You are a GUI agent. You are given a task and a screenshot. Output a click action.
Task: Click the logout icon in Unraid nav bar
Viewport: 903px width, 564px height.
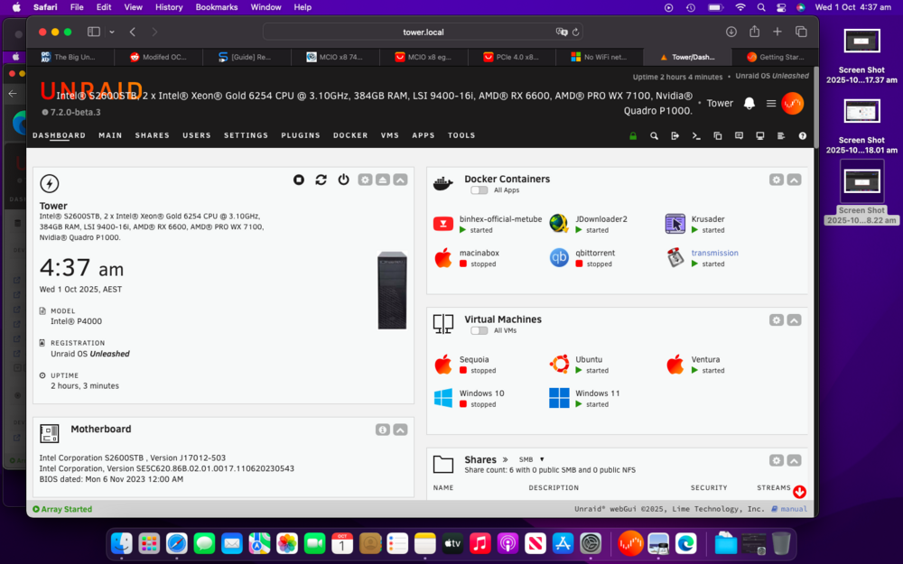(x=675, y=136)
